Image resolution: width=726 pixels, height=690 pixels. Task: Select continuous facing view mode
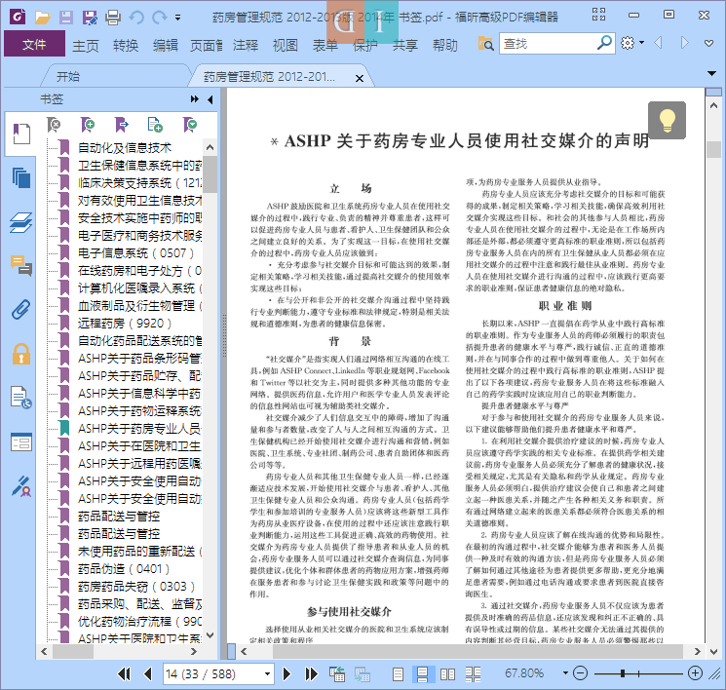pyautogui.click(x=473, y=673)
